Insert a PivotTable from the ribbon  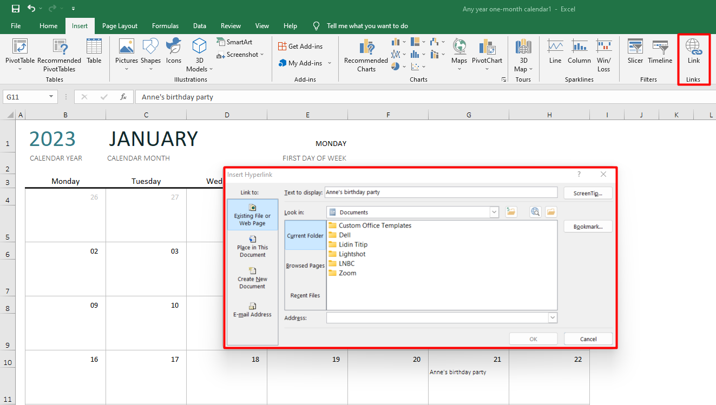tap(20, 48)
